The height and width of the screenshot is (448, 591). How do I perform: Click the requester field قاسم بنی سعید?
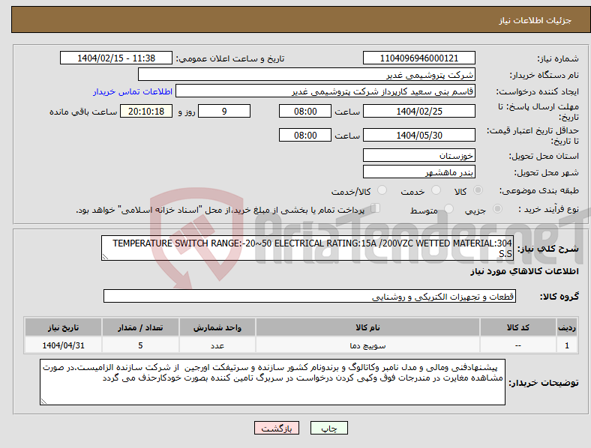click(325, 91)
